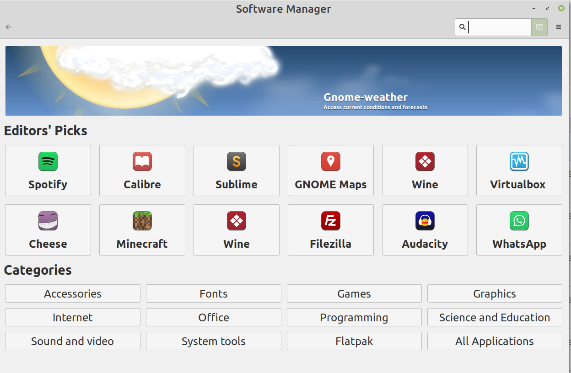Open the Spotify app page
The width and height of the screenshot is (571, 373).
pos(48,171)
